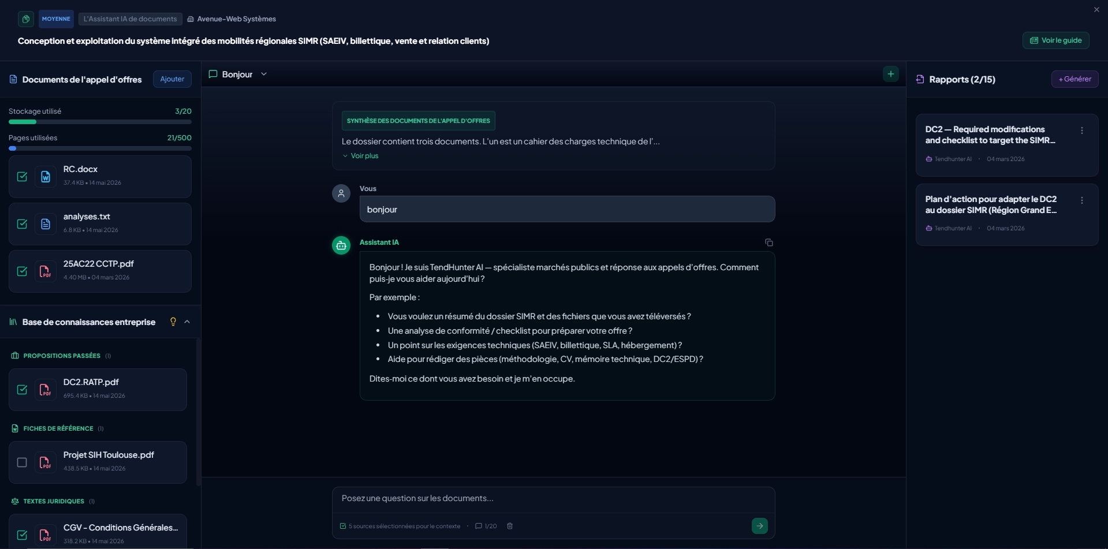
Task: Click the RC.docx file name
Action: click(80, 169)
